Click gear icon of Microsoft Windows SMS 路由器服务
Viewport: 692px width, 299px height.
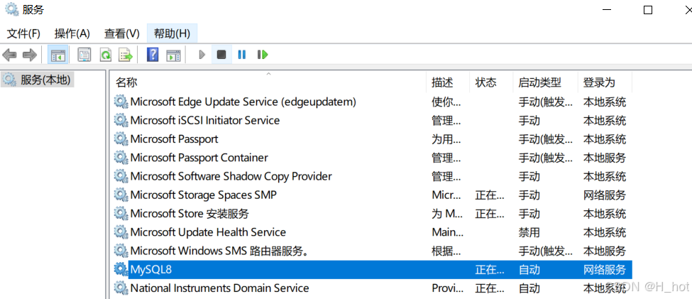tap(120, 251)
